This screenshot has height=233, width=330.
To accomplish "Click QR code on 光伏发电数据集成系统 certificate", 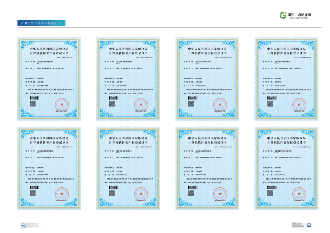I will click(112, 104).
